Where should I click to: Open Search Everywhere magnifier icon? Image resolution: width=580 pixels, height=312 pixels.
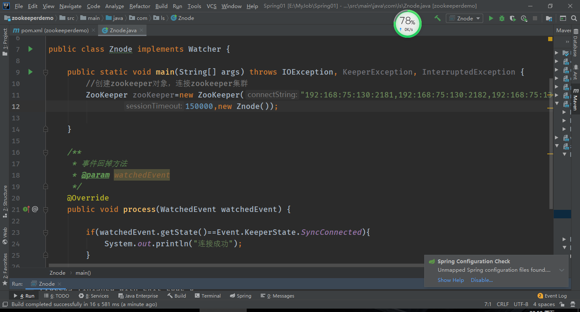[574, 18]
